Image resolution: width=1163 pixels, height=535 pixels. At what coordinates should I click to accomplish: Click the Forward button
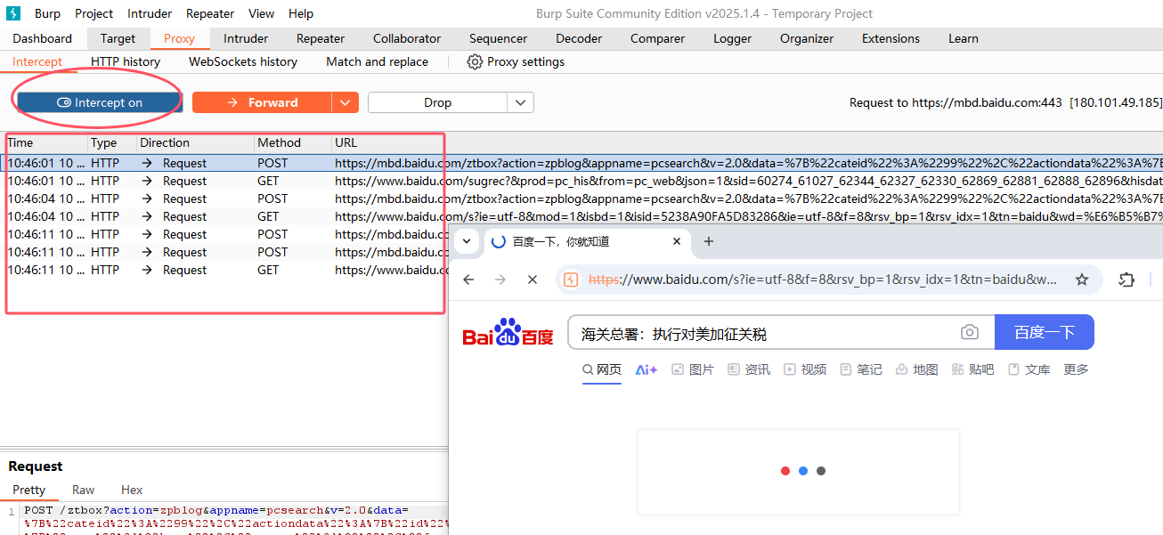263,102
